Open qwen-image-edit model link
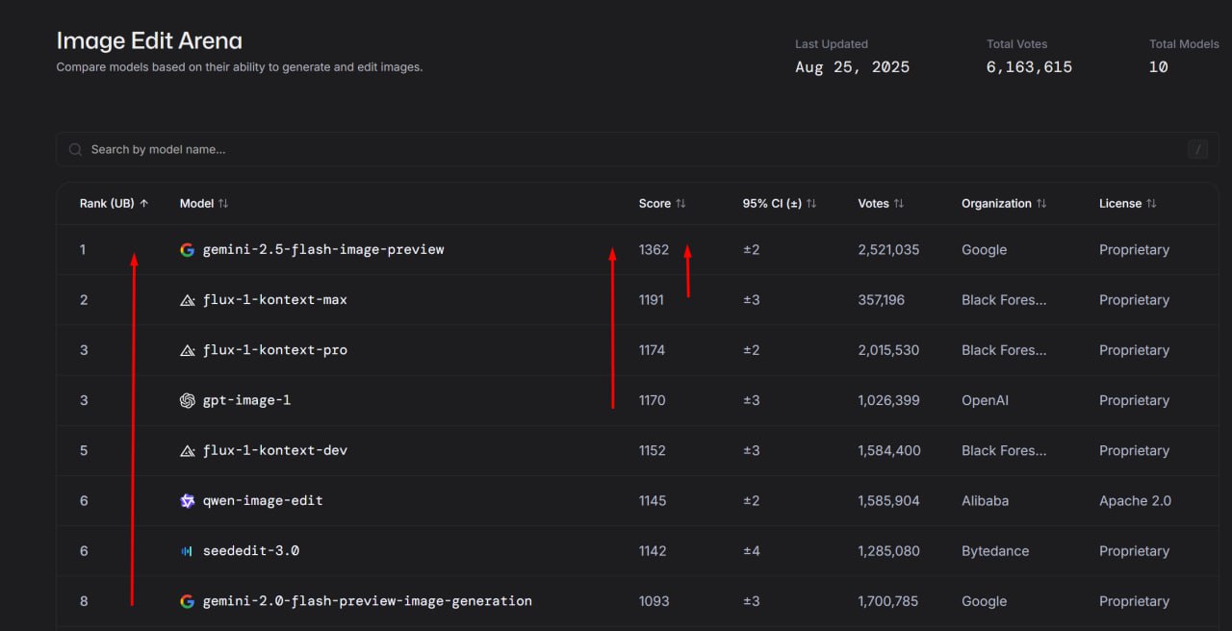This screenshot has height=631, width=1232. click(263, 501)
